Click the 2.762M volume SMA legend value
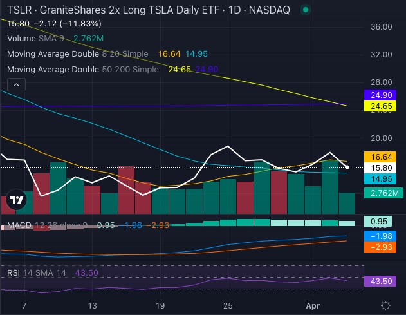406x315 pixels. [x=89, y=39]
